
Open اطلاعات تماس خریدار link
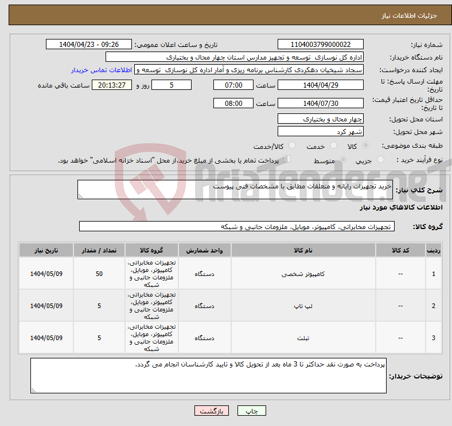[x=102, y=70]
